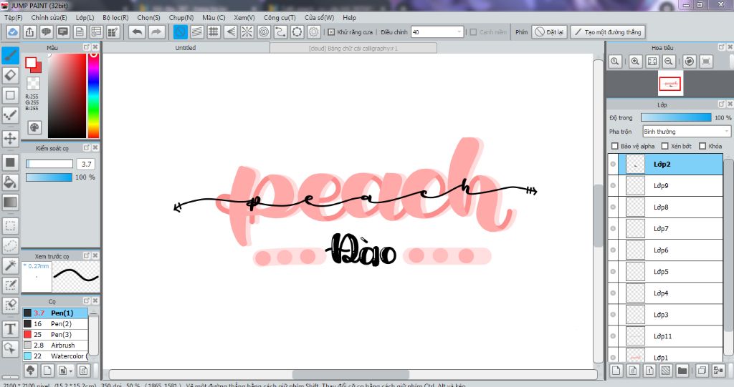Screen dimensions: 734x387
Task: Reset rotation in navigator panel
Action: tap(689, 62)
